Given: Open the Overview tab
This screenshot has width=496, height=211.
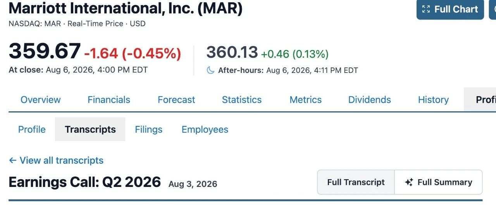Looking at the screenshot, I should pyautogui.click(x=41, y=100).
